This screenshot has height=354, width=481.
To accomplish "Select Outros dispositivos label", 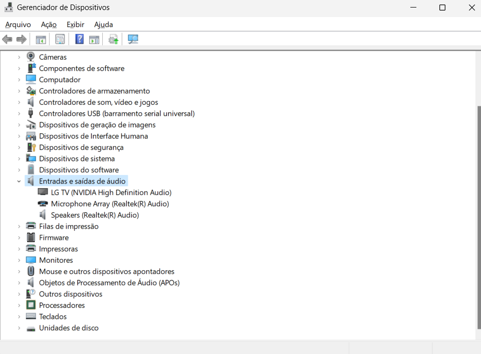I will [x=71, y=294].
